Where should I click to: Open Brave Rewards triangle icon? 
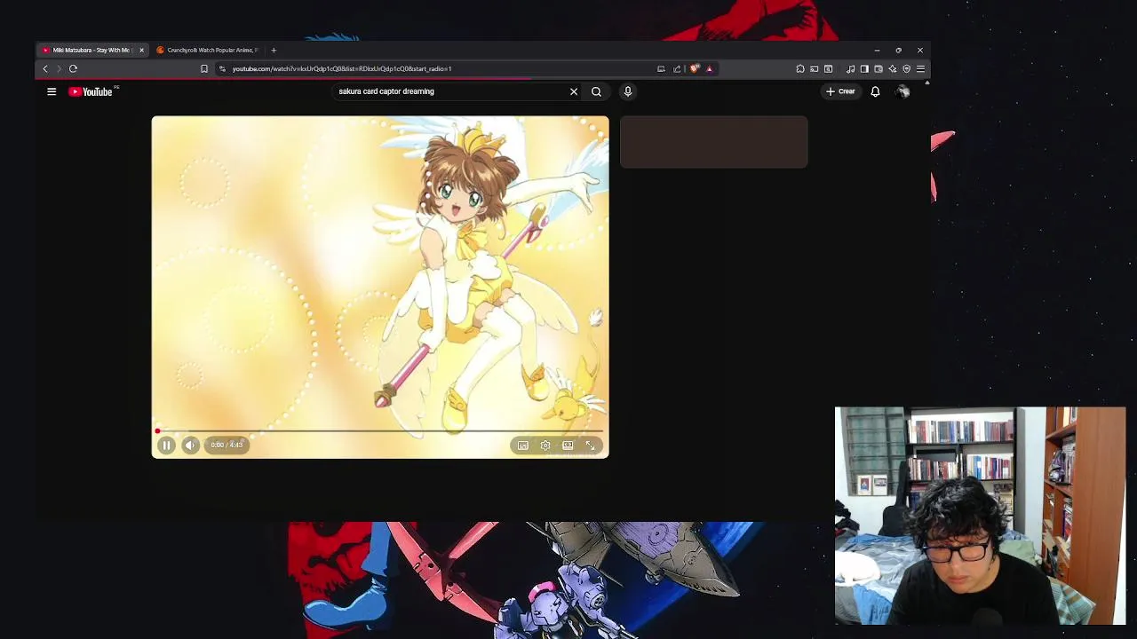point(709,68)
